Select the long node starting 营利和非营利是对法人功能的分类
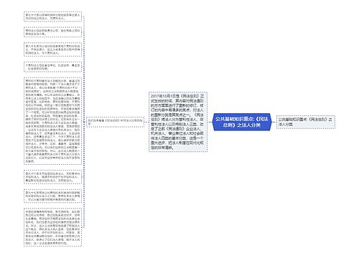 (x=52, y=121)
